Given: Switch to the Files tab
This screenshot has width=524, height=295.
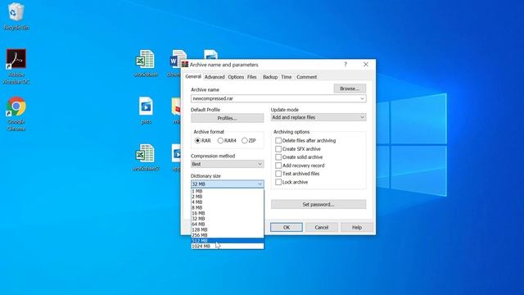Looking at the screenshot, I should click(252, 77).
